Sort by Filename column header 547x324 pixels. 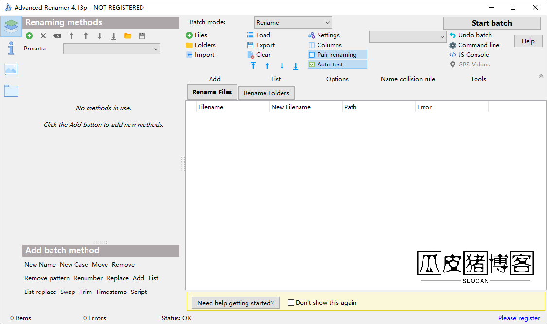(x=233, y=107)
